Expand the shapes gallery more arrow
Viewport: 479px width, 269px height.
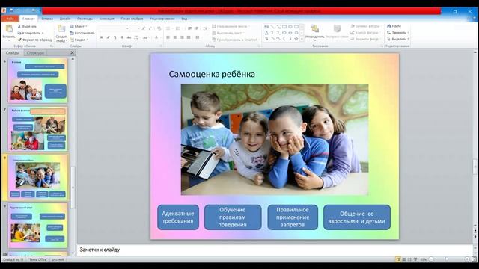302,39
